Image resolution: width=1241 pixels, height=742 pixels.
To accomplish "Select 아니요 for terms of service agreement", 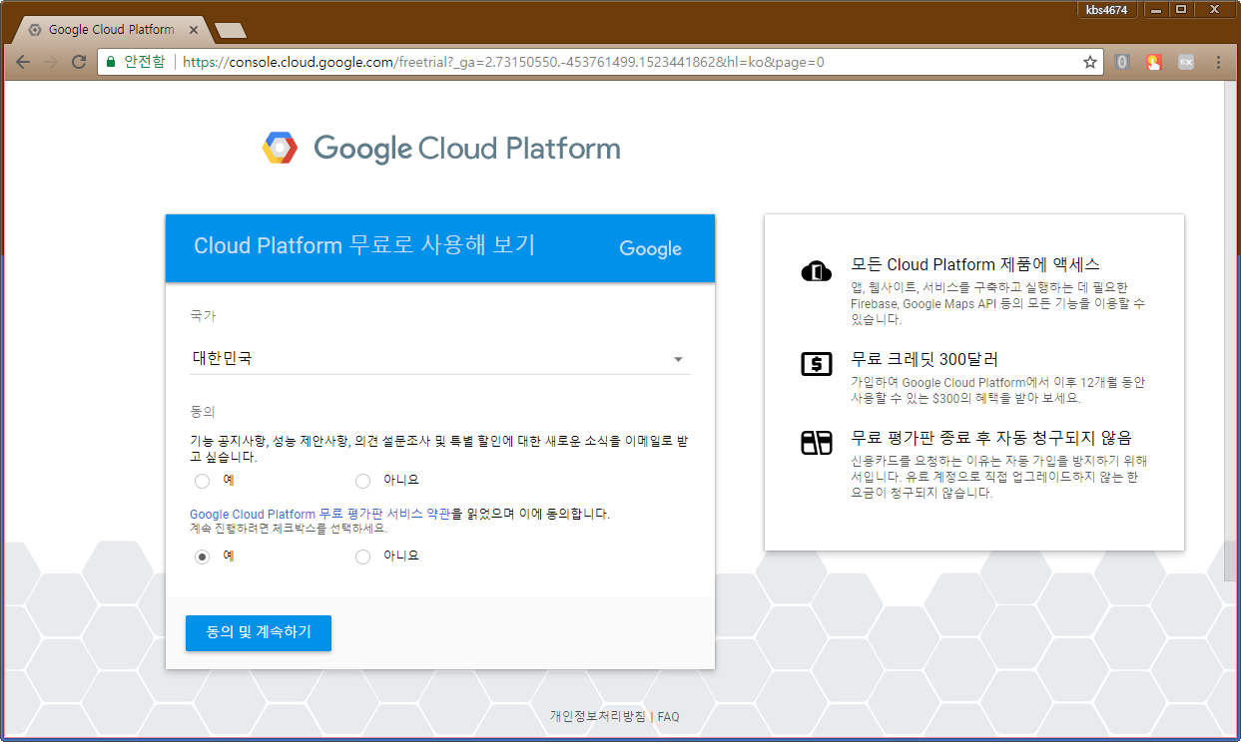I will pyautogui.click(x=362, y=556).
